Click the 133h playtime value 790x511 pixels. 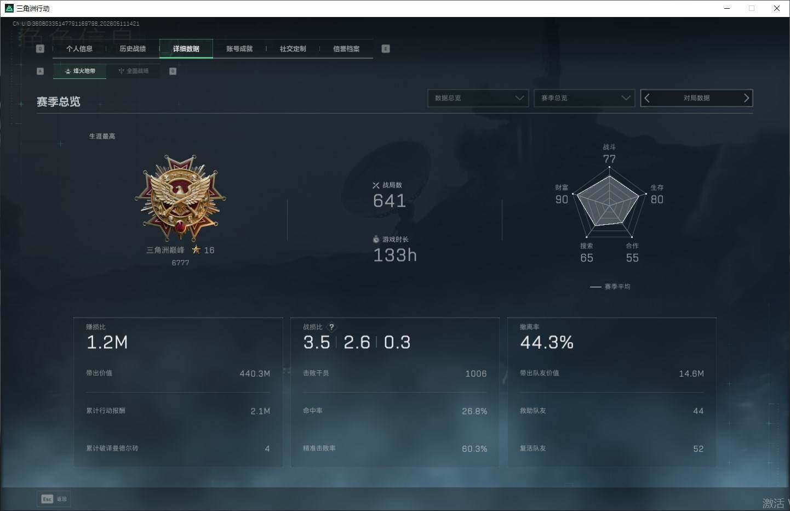pyautogui.click(x=395, y=255)
